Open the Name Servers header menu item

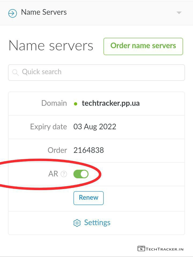(x=44, y=12)
